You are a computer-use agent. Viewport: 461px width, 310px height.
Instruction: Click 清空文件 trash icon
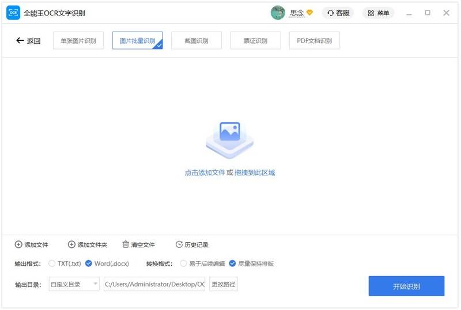coord(126,244)
